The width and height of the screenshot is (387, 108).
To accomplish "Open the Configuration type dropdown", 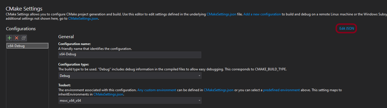I will (130, 76).
